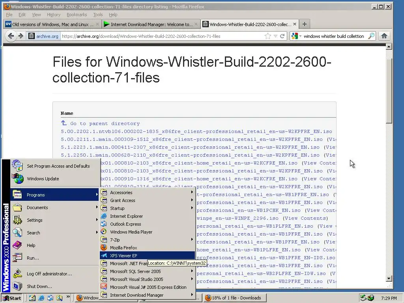This screenshot has width=404, height=303.
Task: Expand the Settings submenu
Action: pyautogui.click(x=55, y=220)
